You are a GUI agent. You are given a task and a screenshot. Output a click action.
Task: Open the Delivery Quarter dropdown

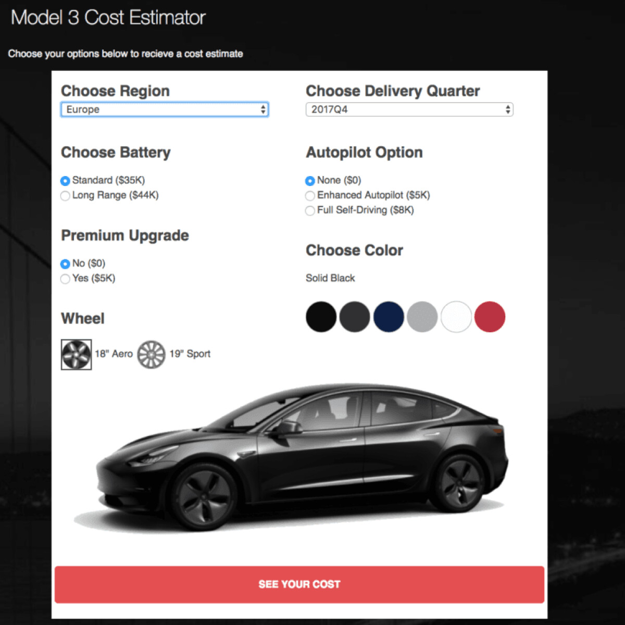tap(409, 109)
